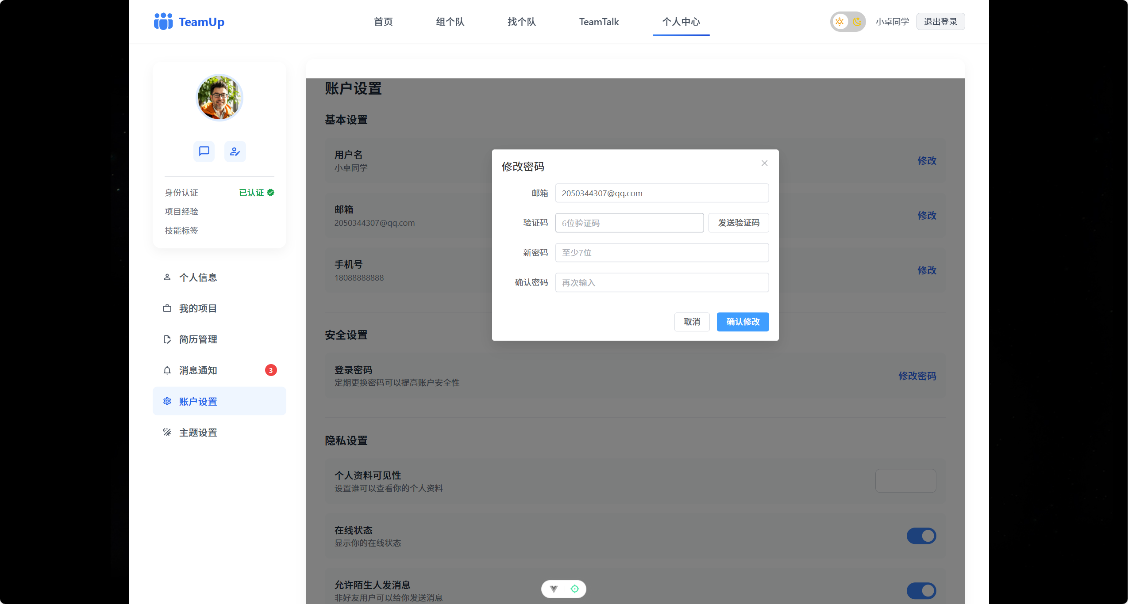Viewport: 1128px width, 604px height.
Task: Open 消息通知 from the sidebar
Action: [x=198, y=370]
